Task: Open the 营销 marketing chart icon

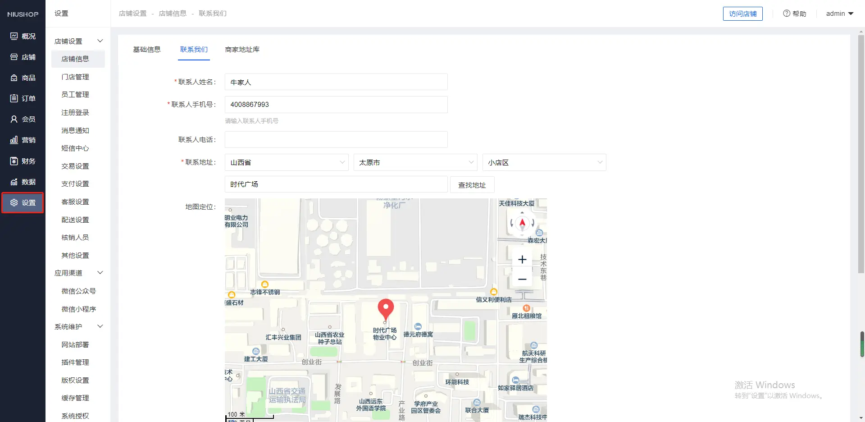Action: click(14, 140)
